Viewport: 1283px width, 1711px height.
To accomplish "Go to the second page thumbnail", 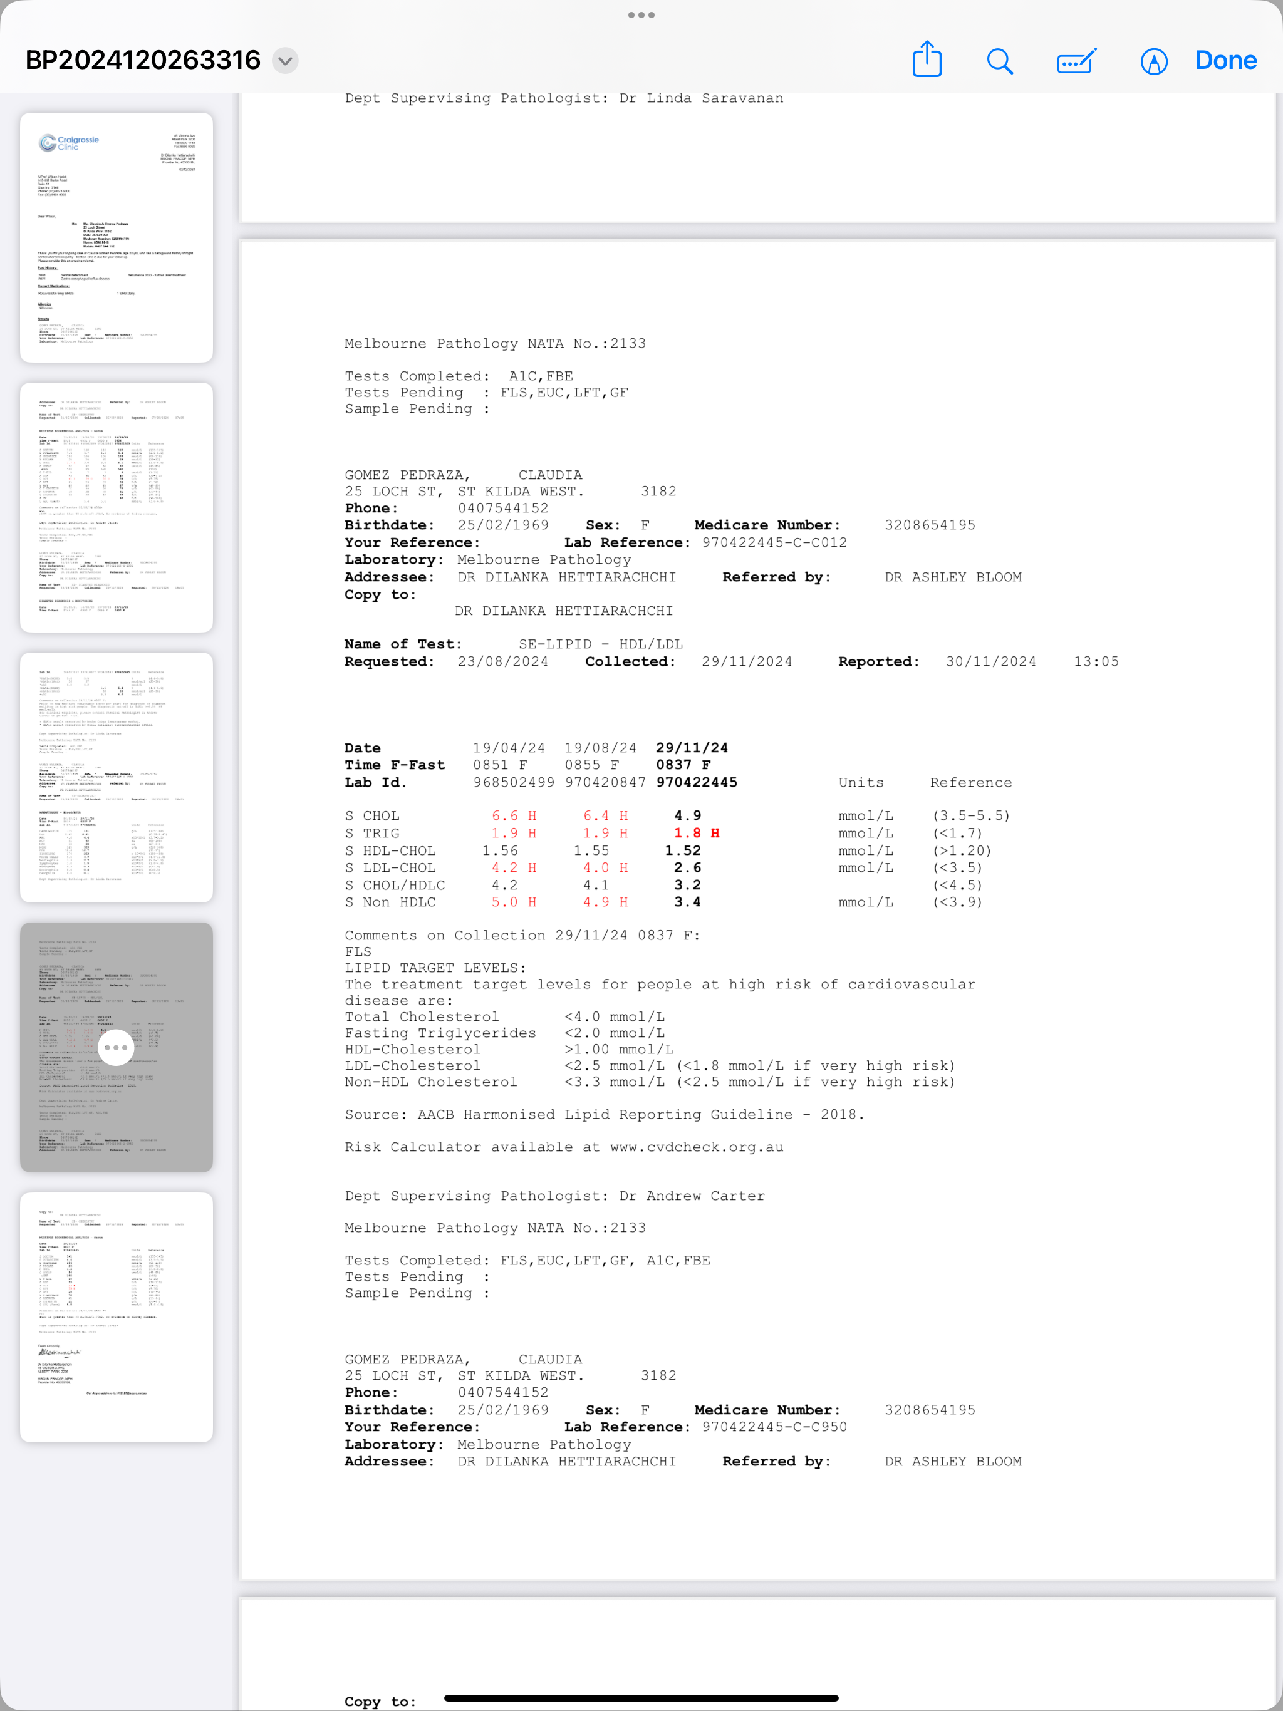I will 116,507.
